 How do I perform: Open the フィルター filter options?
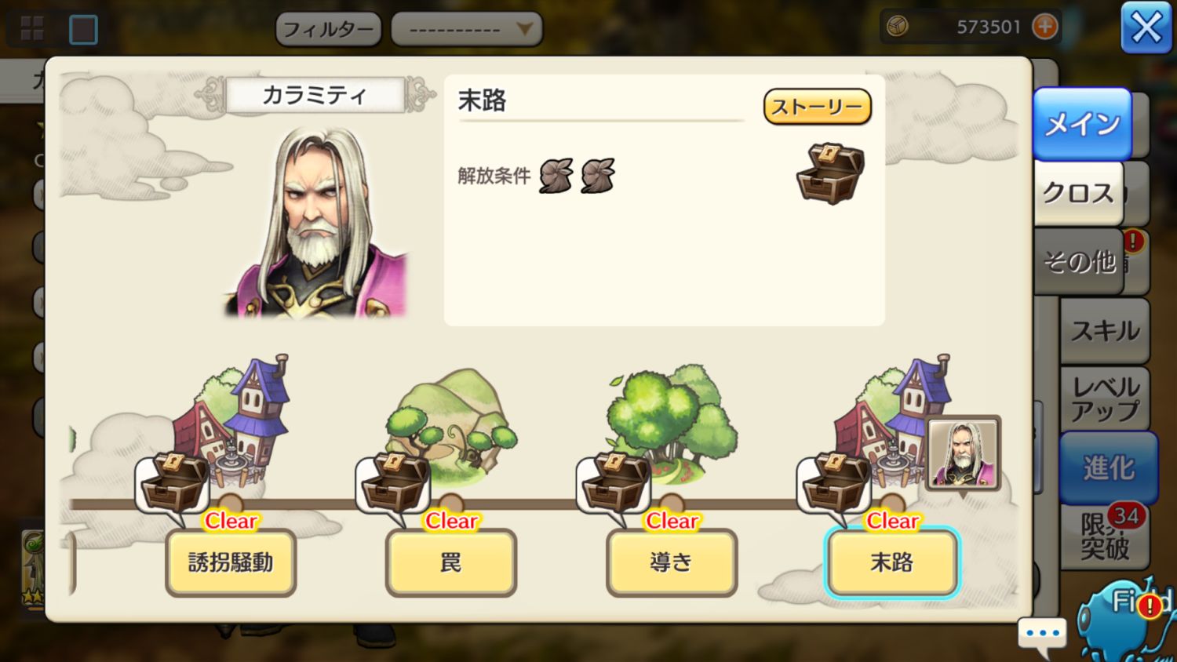tap(328, 30)
